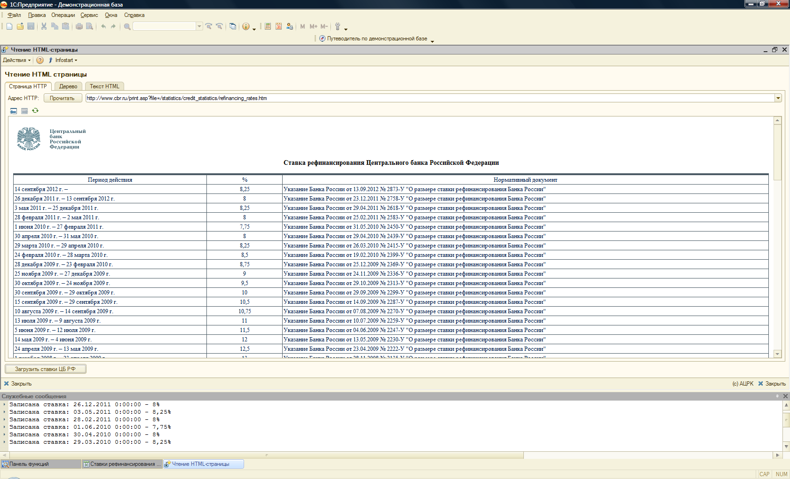The height and width of the screenshot is (479, 790).
Task: Close the Служебные сообщения panel
Action: [785, 396]
